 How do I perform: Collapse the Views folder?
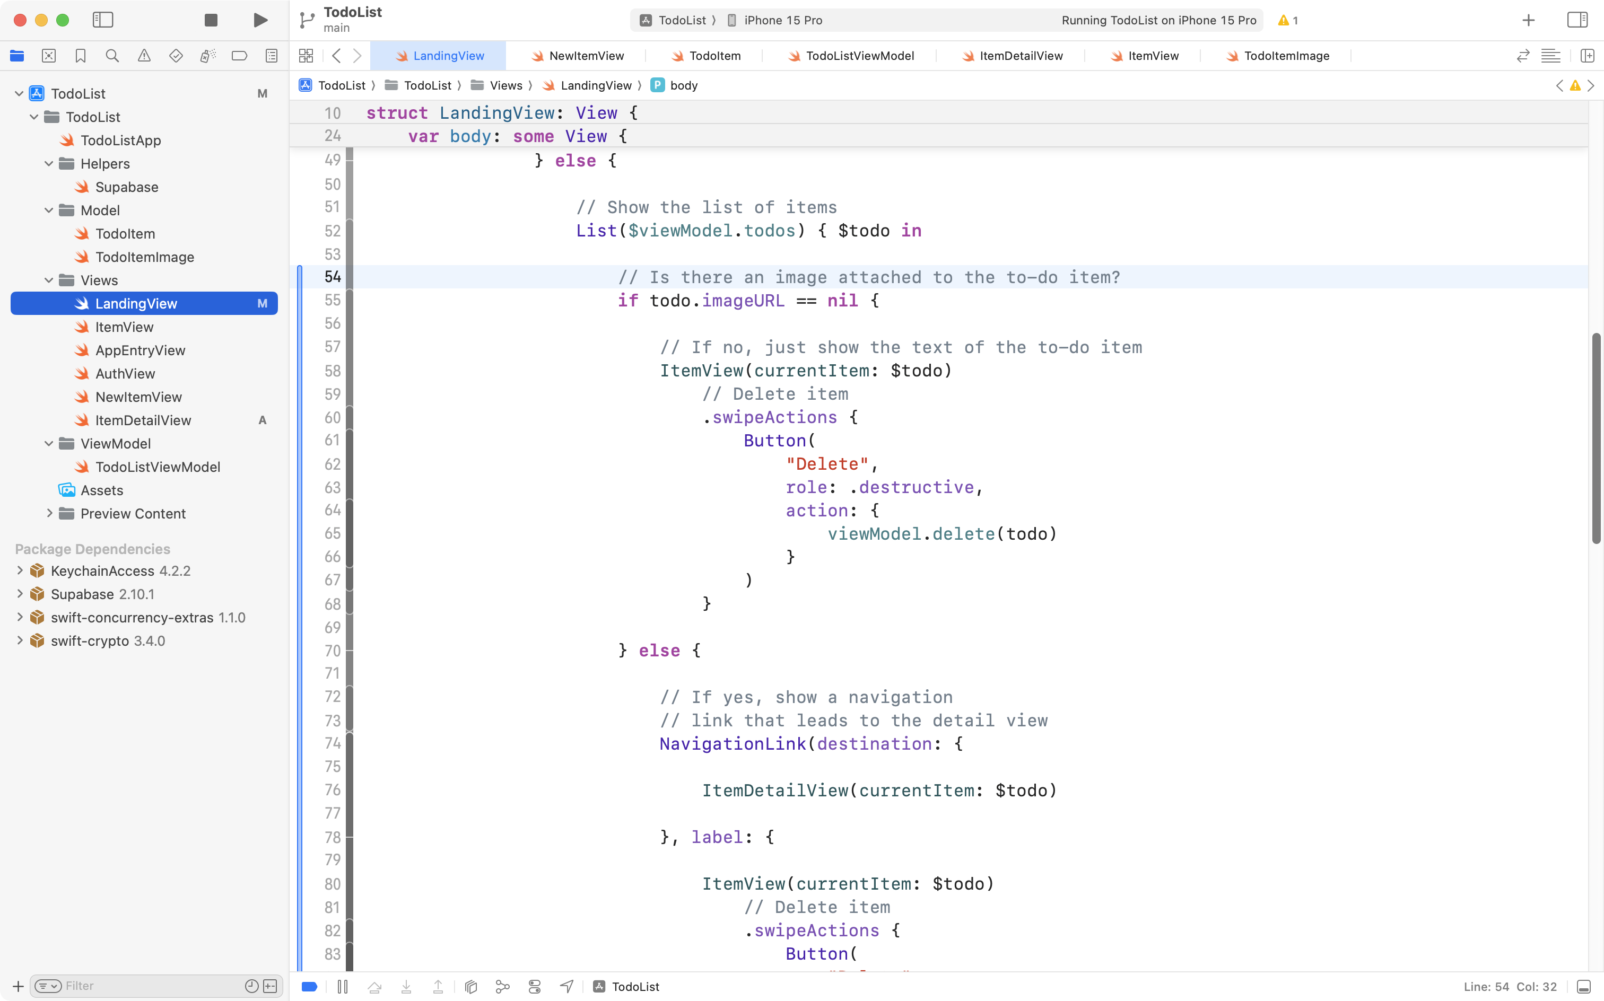(48, 280)
